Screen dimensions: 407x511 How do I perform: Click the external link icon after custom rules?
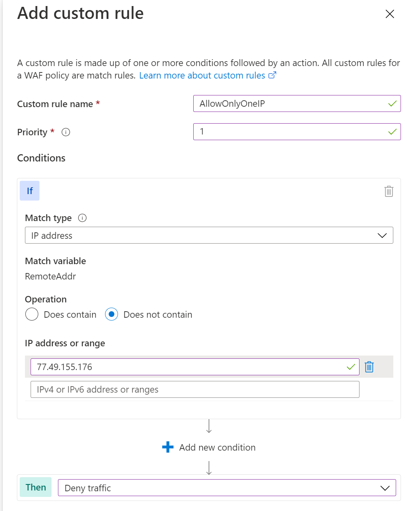[272, 75]
